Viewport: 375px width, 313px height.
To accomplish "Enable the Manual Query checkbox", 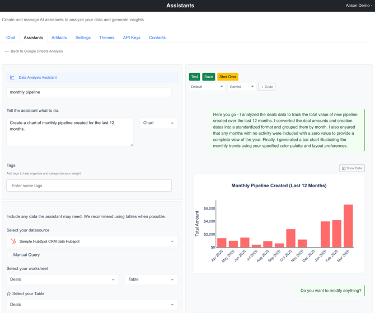I will coord(10,255).
